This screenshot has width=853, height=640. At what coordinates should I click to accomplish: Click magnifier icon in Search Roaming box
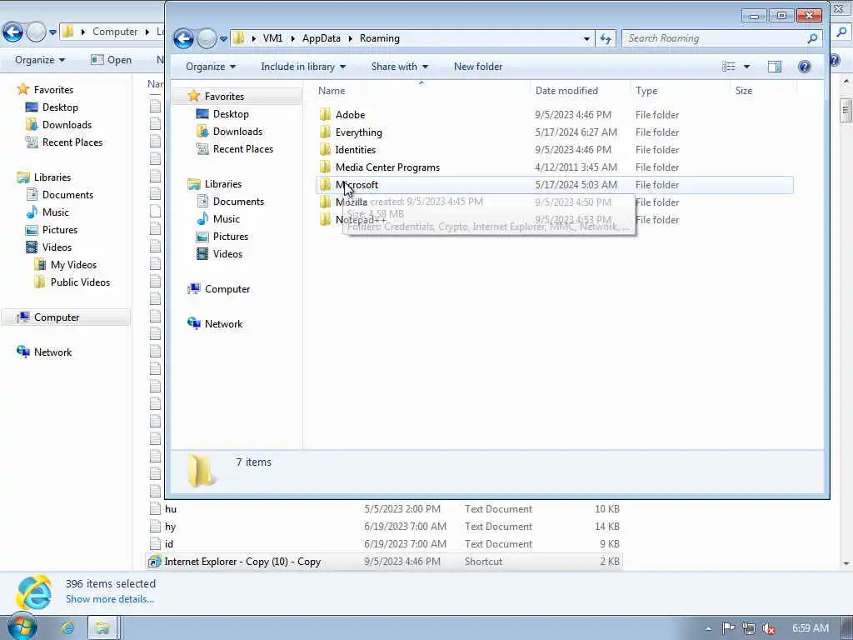[x=812, y=38]
